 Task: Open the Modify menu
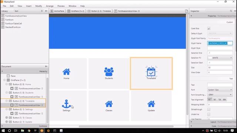point(39,6)
